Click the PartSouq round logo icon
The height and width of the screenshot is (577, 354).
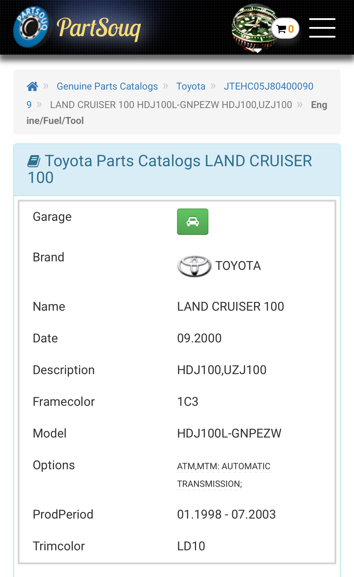tap(31, 27)
